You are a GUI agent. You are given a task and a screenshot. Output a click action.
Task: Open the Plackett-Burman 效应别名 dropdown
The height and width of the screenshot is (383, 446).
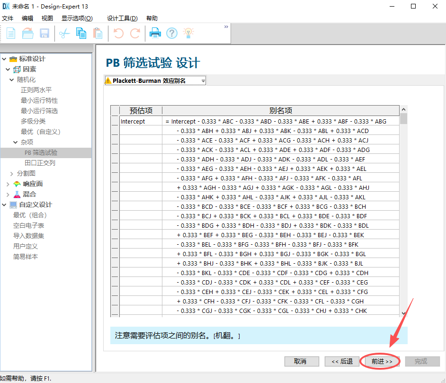tap(203, 80)
